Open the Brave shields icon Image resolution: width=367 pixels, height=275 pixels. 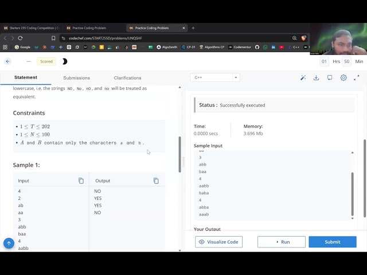[x=303, y=38]
